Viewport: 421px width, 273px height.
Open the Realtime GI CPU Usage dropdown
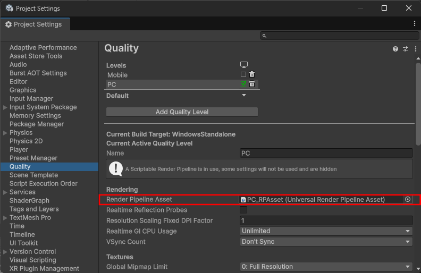(326, 231)
